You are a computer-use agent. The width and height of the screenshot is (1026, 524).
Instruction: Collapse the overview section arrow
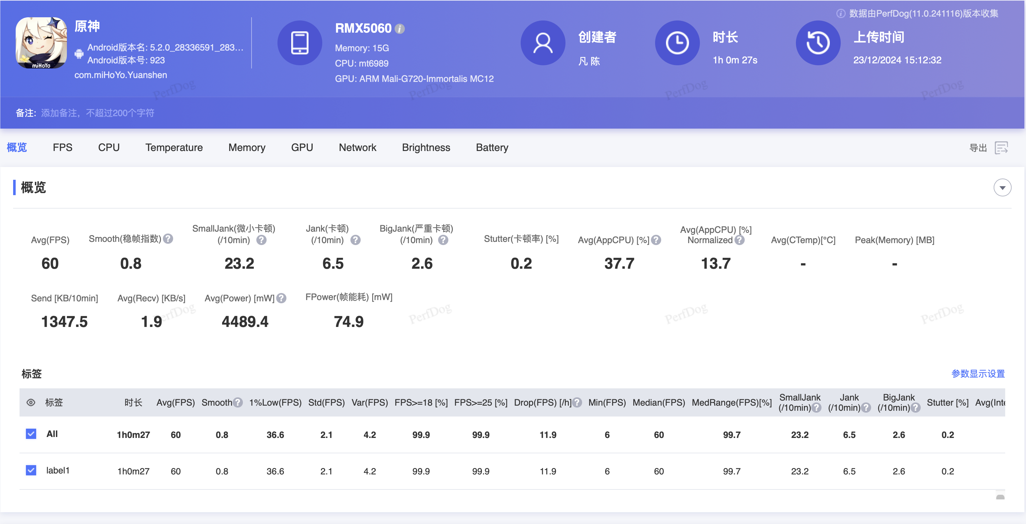[1003, 187]
